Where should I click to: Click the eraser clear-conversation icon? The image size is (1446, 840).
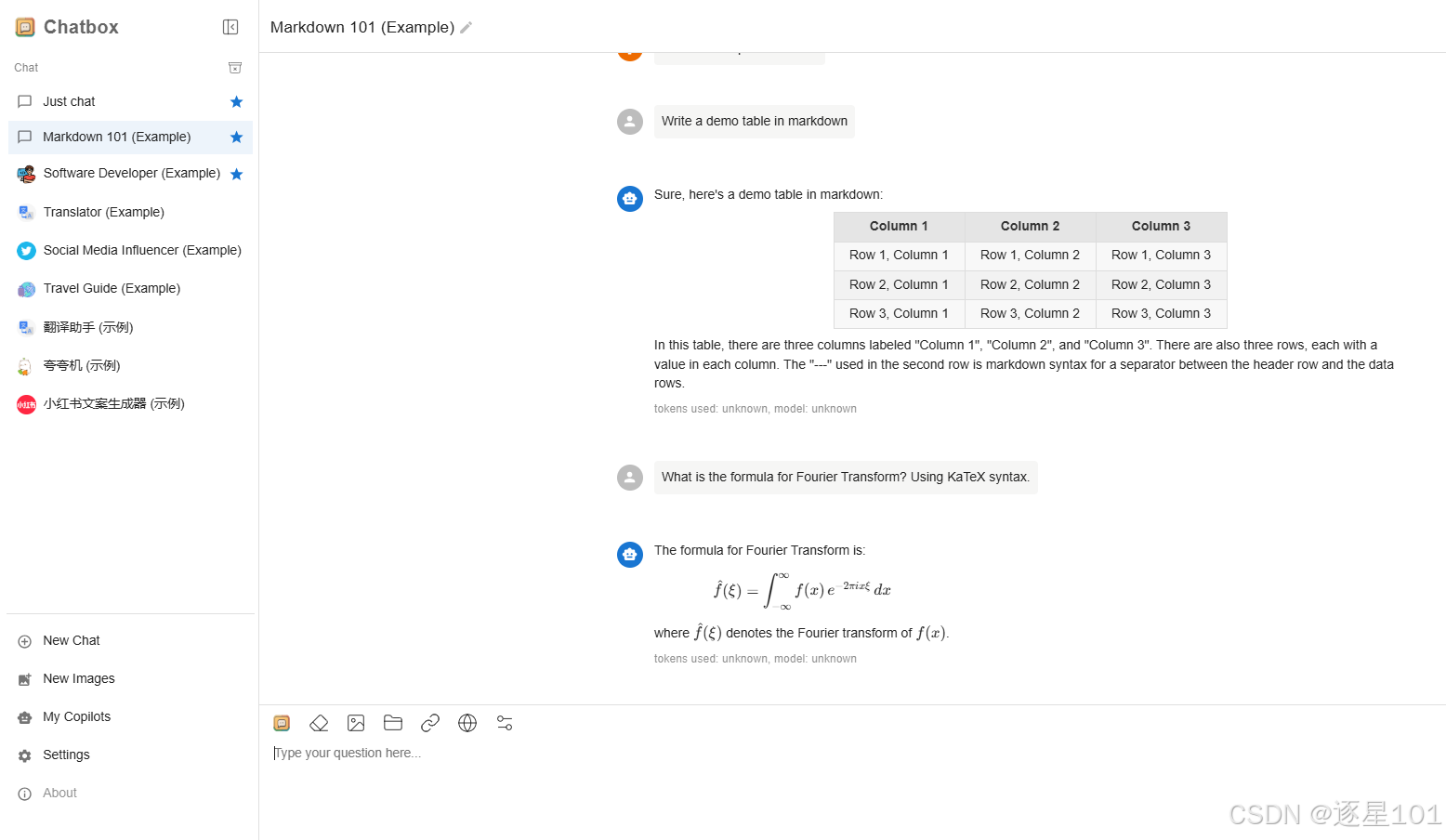(319, 723)
